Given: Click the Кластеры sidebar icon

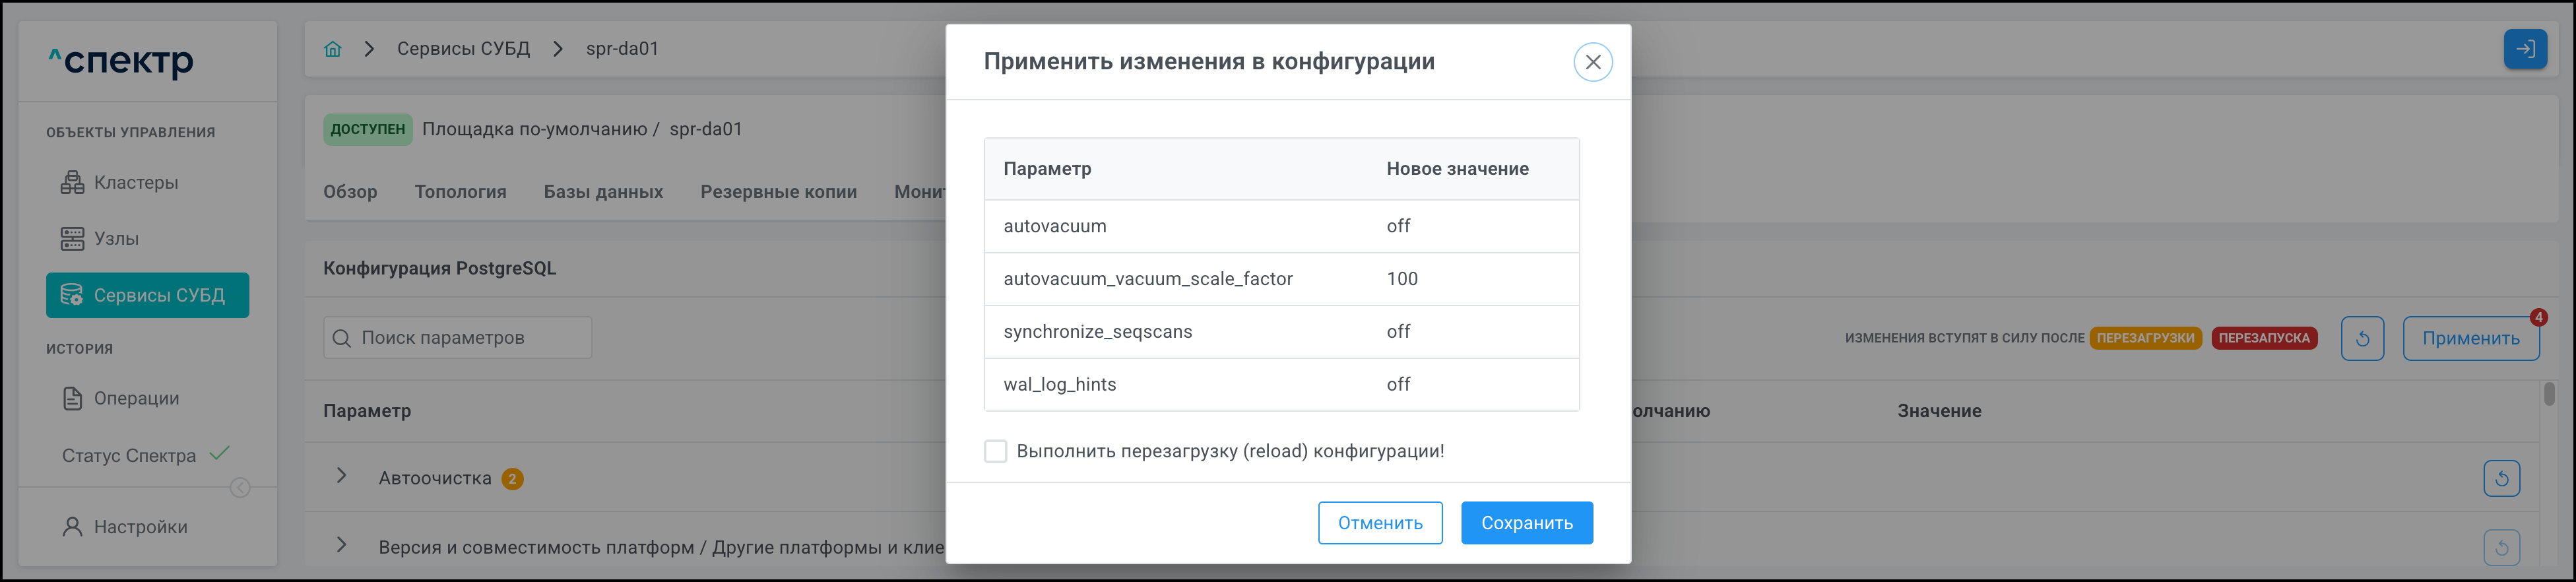Looking at the screenshot, I should (x=72, y=182).
